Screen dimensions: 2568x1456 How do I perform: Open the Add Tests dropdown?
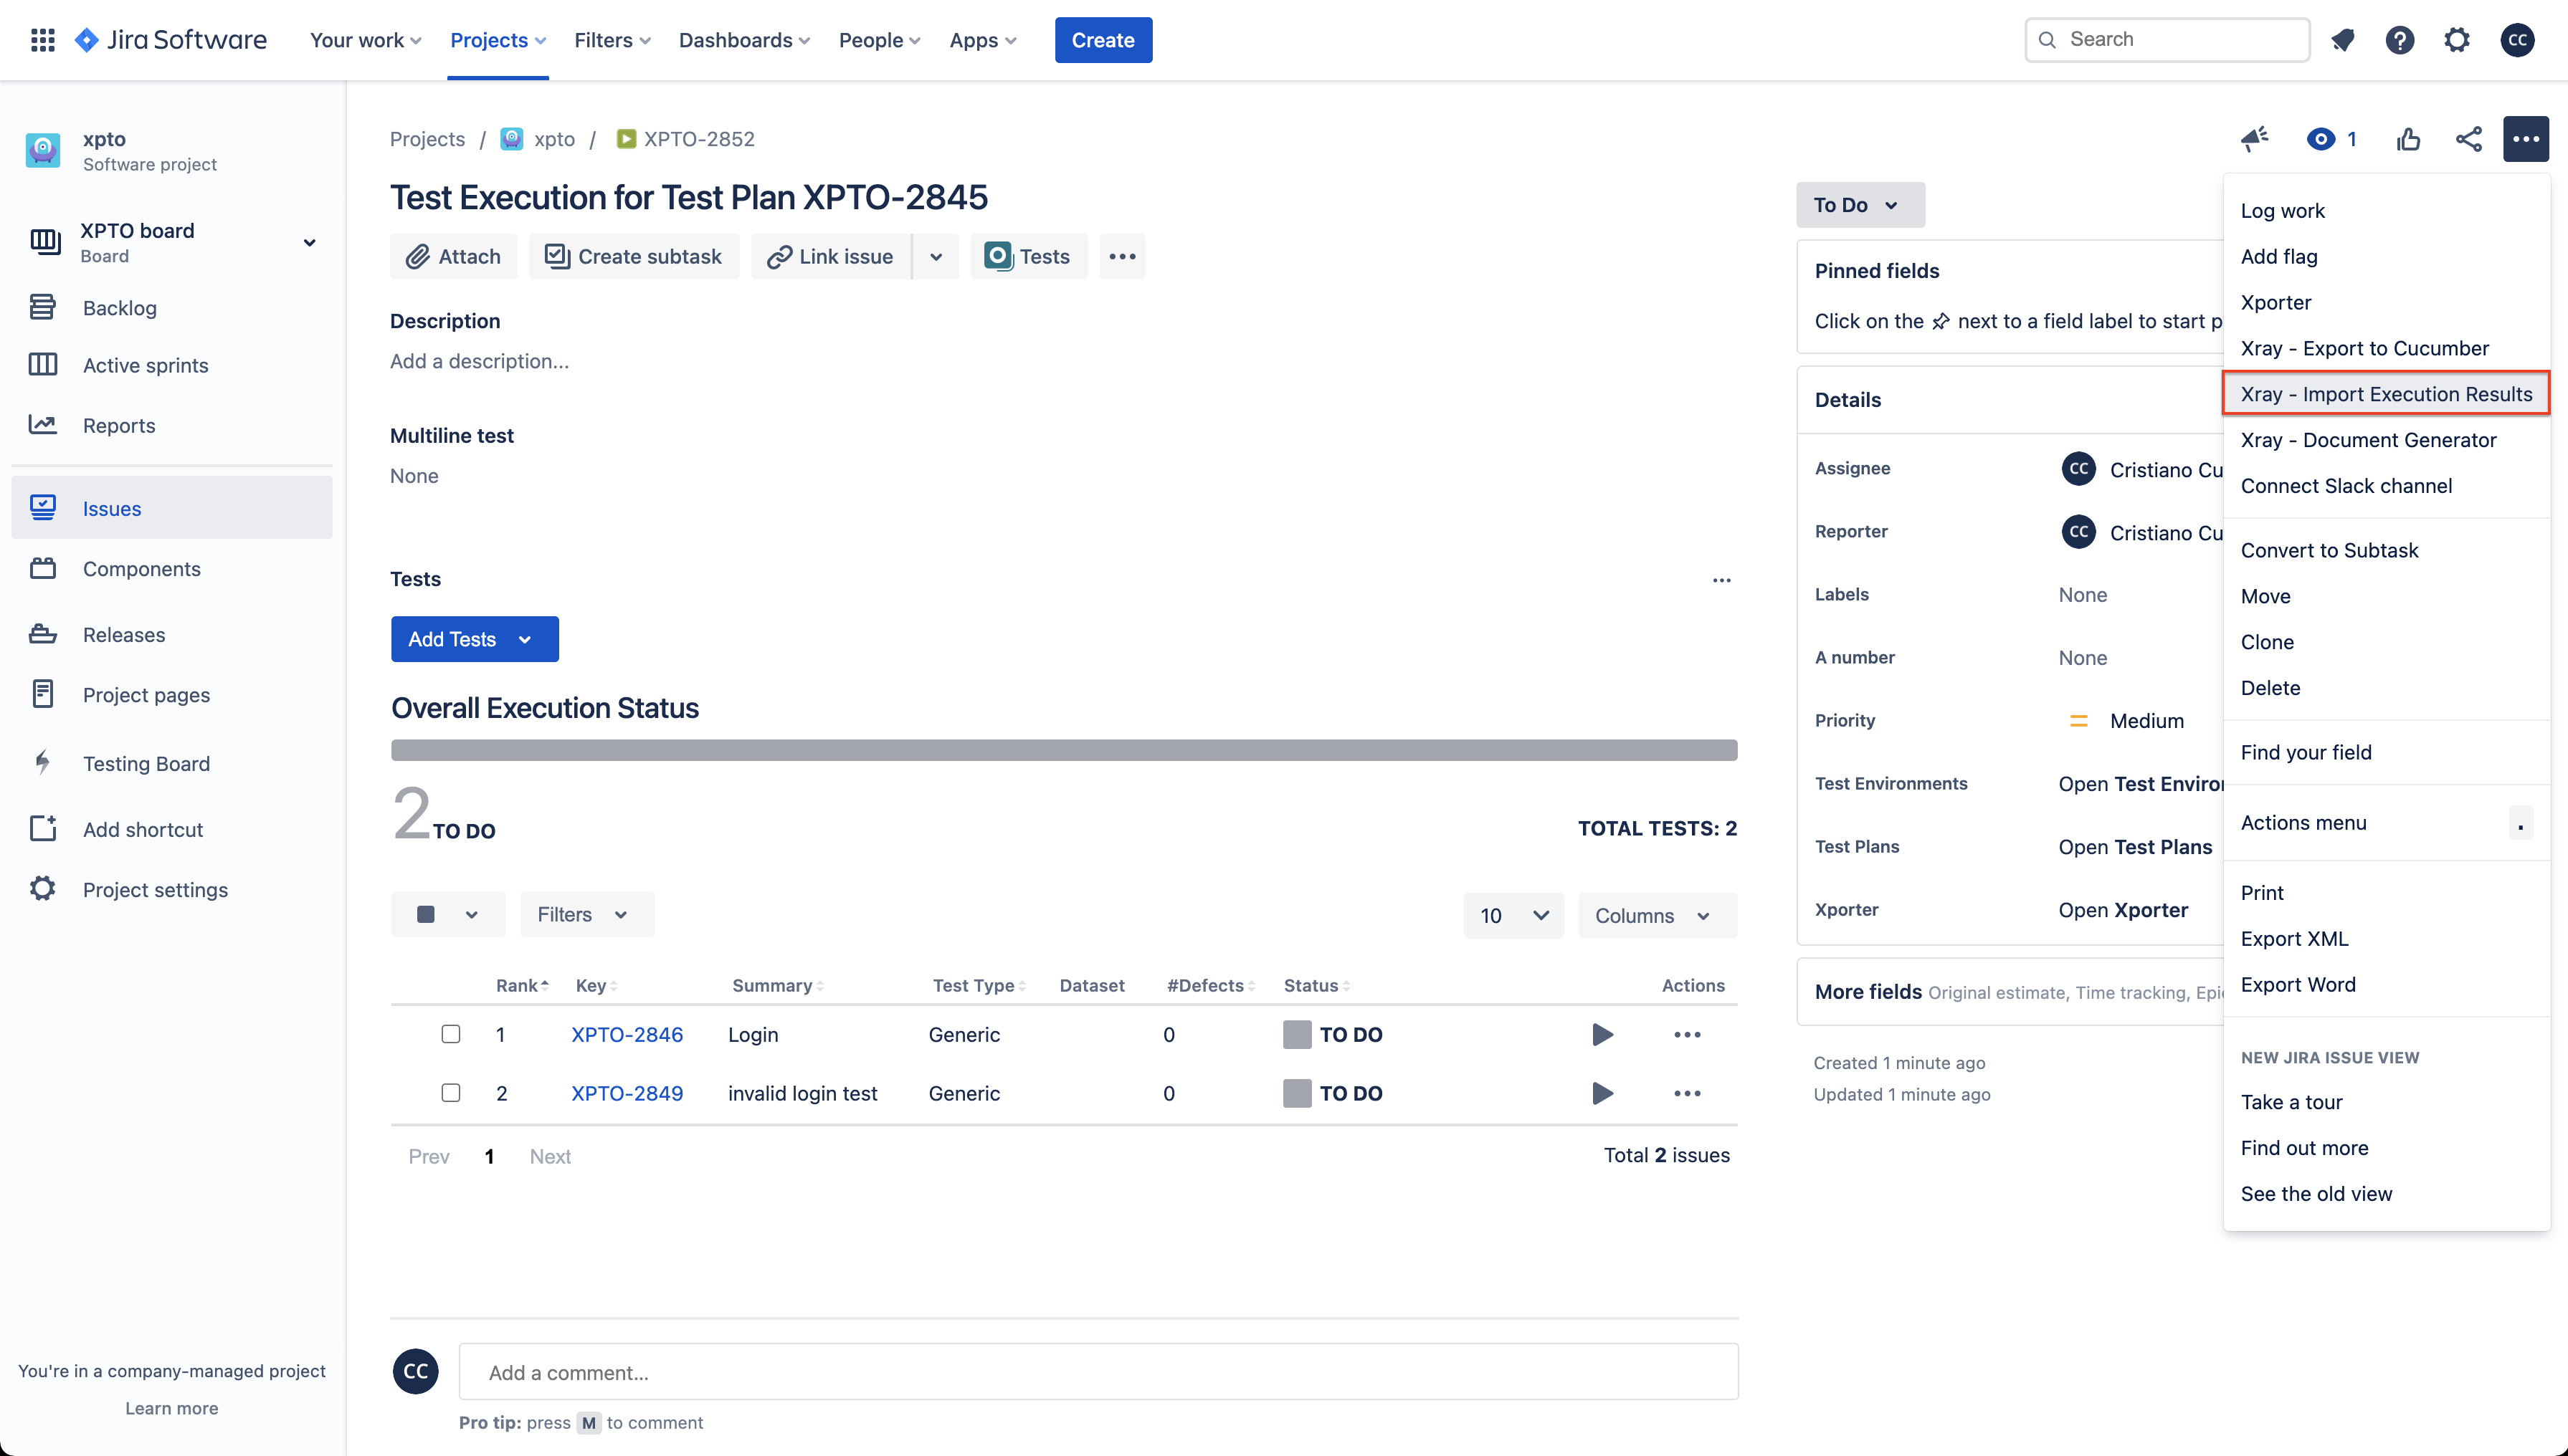tap(474, 640)
